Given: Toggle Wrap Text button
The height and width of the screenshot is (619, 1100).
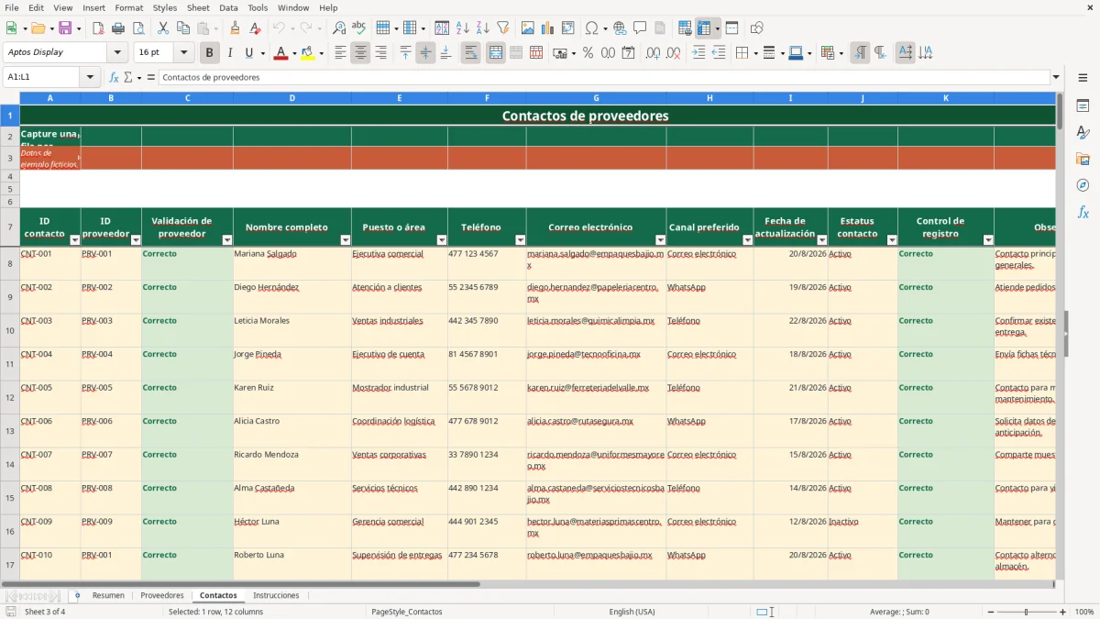Looking at the screenshot, I should click(470, 53).
